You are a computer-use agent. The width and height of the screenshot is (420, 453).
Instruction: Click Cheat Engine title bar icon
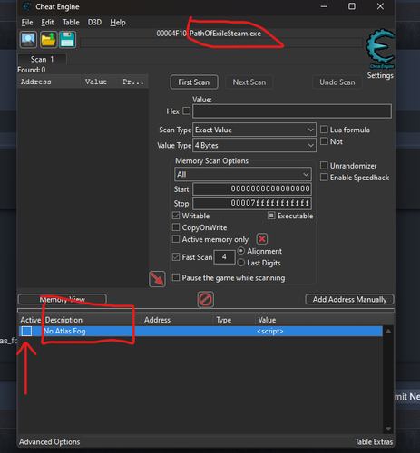(x=27, y=6)
